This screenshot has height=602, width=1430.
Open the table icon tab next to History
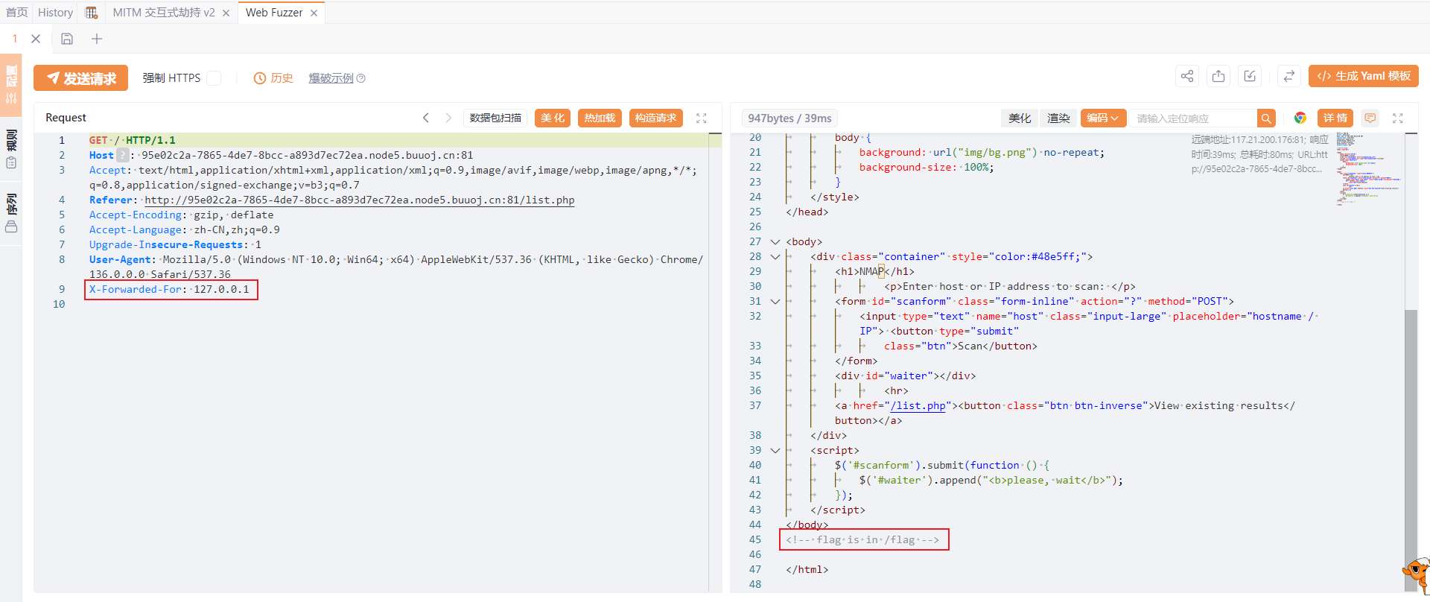[x=92, y=12]
